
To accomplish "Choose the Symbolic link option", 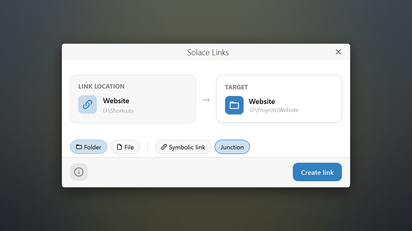I will click(x=183, y=147).
